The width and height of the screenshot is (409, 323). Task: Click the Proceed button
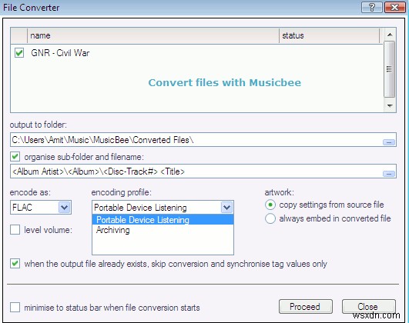(x=306, y=307)
